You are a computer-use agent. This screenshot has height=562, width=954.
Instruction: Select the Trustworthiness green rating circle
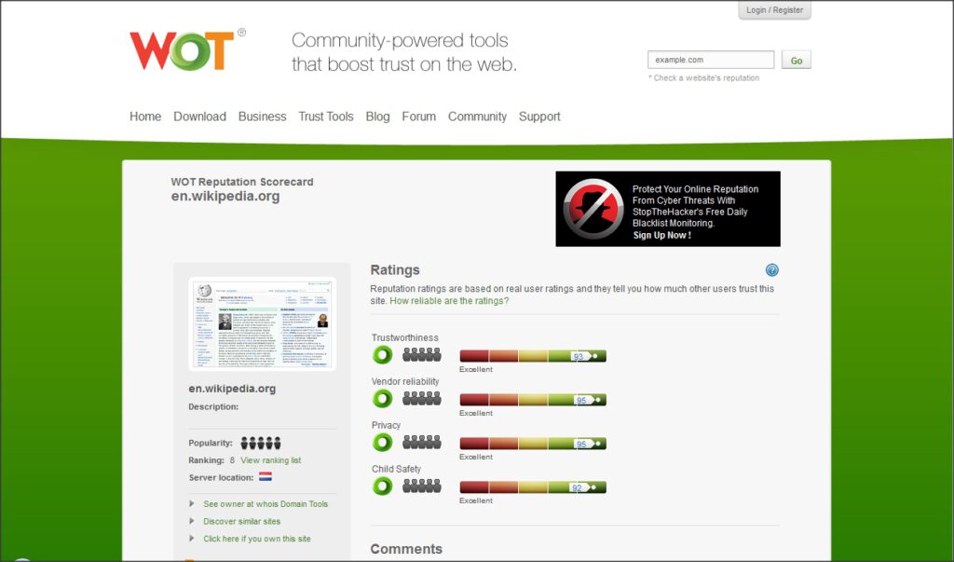pos(382,355)
